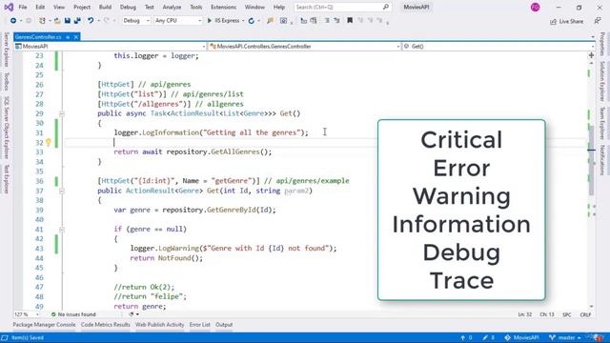Click the master branch in status bar
The width and height of the screenshot is (610, 343).
tap(565, 337)
